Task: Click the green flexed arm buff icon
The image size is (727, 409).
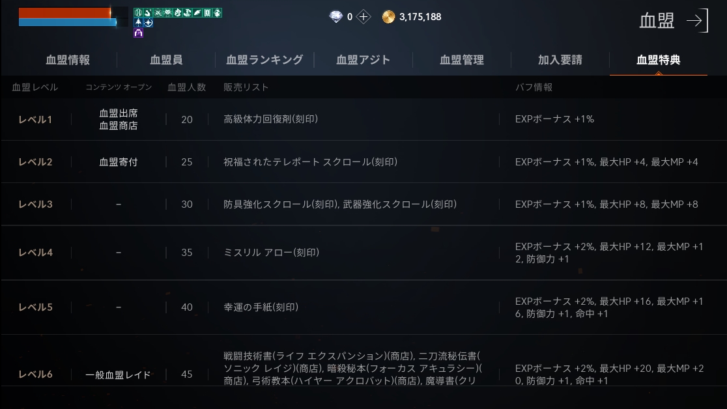Action: (149, 12)
